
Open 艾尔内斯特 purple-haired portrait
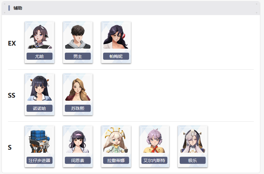[154, 140]
